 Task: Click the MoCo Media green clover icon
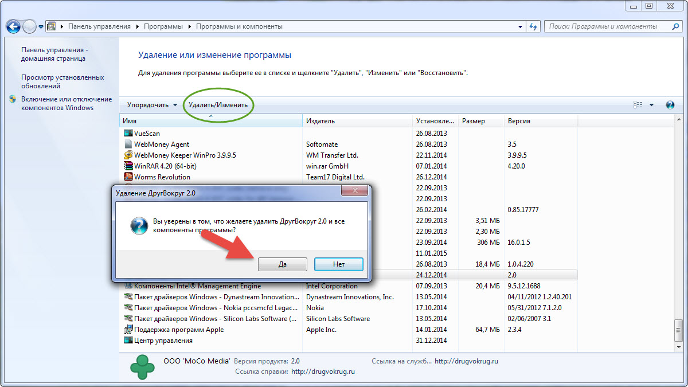[x=142, y=366]
